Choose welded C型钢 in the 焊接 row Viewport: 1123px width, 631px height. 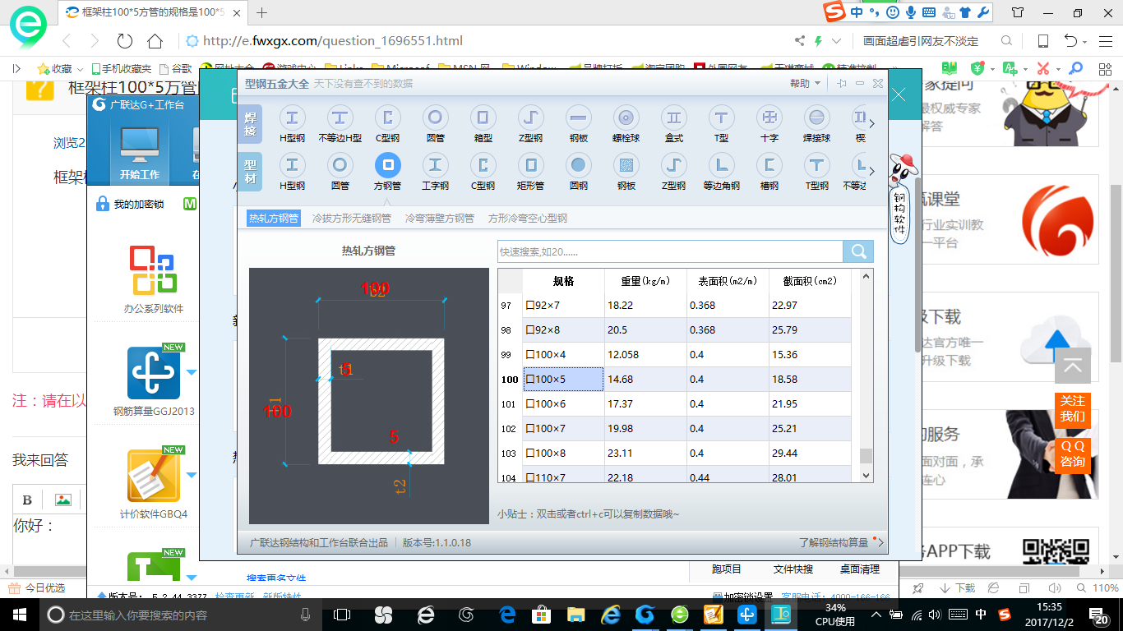point(387,117)
